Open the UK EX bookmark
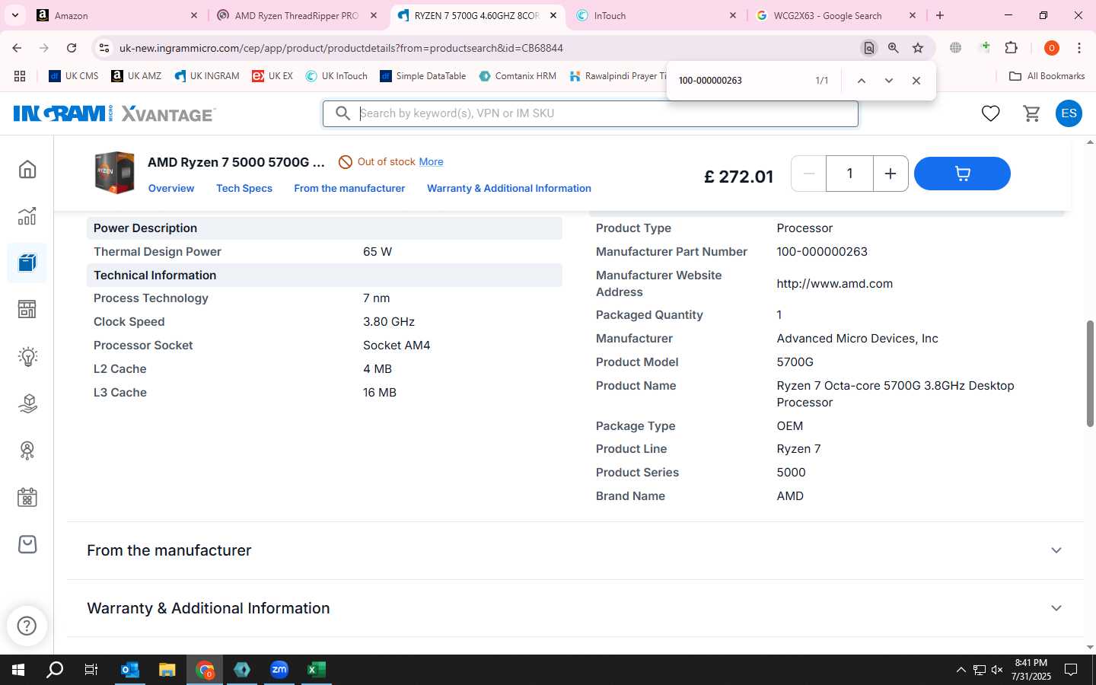1096x685 pixels. coord(272,76)
